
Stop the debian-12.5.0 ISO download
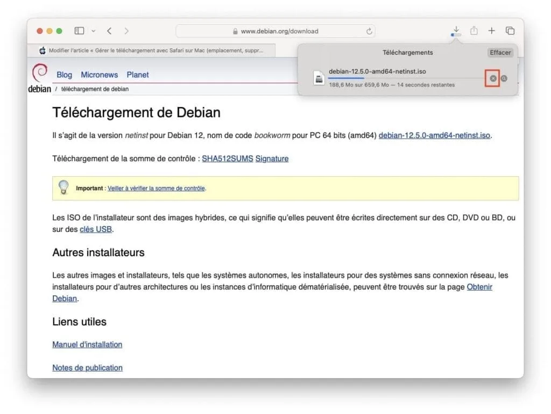(x=493, y=78)
